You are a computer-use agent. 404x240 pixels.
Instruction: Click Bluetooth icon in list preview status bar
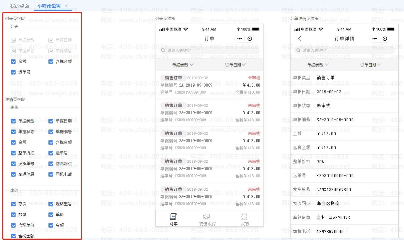(238, 29)
